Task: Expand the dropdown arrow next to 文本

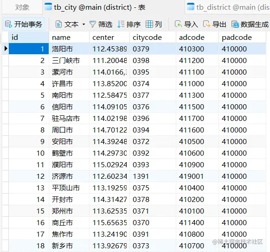Action: 84,25
